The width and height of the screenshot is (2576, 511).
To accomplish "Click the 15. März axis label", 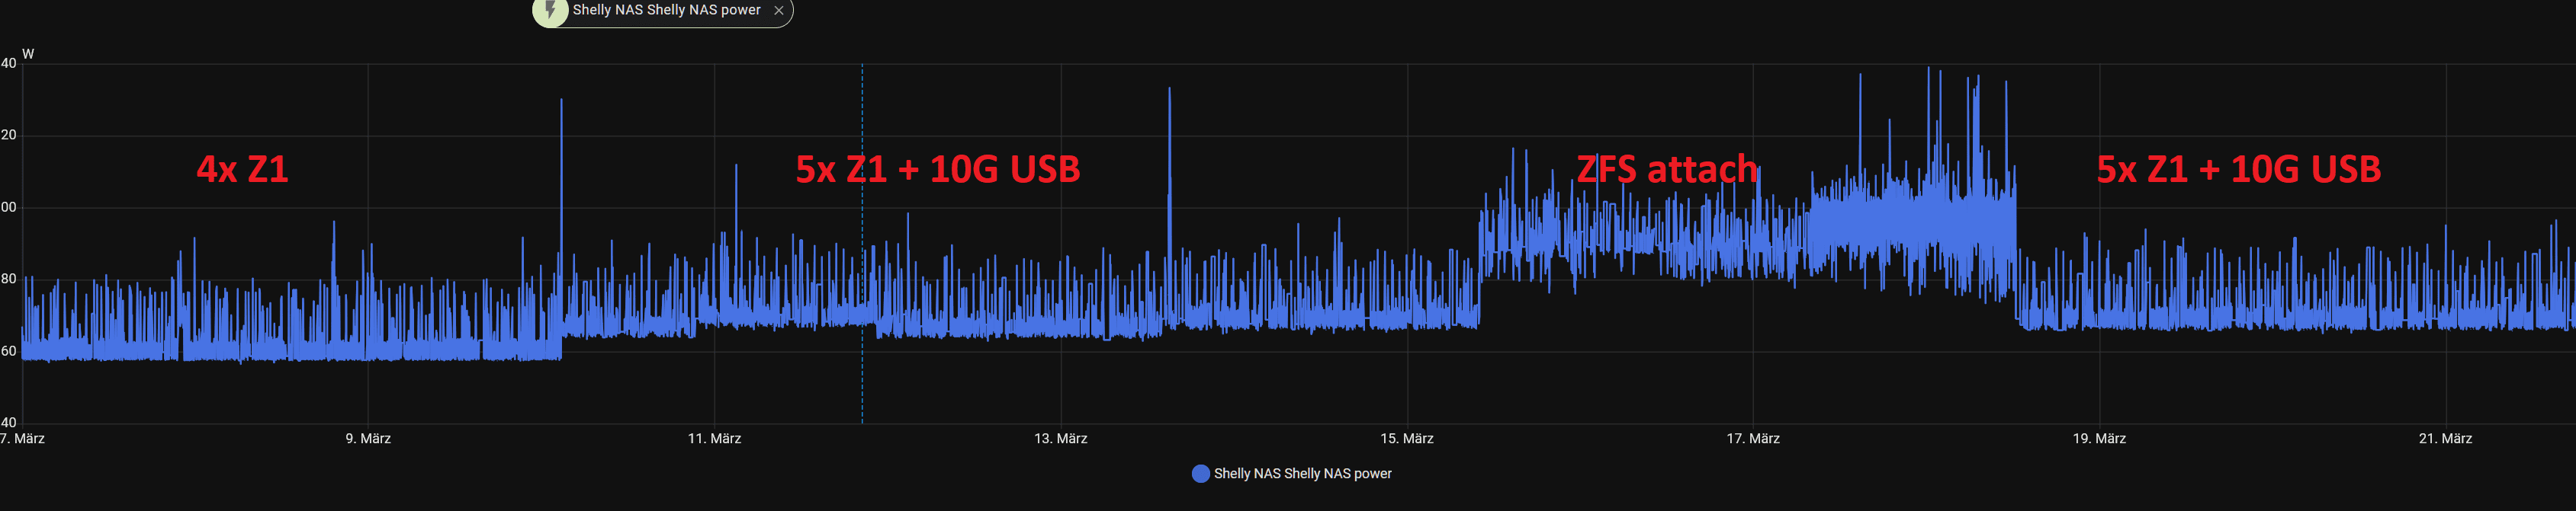I will 1407,438.
